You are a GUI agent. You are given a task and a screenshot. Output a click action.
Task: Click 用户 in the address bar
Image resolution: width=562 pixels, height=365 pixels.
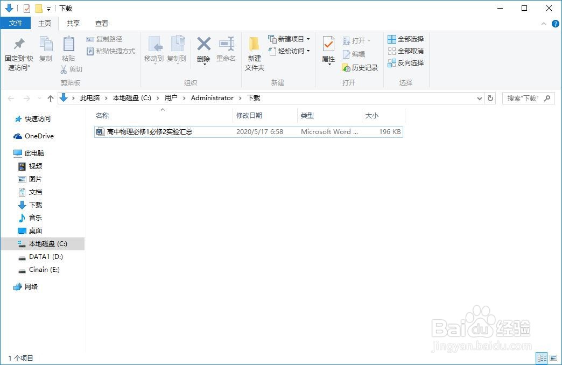pyautogui.click(x=171, y=98)
